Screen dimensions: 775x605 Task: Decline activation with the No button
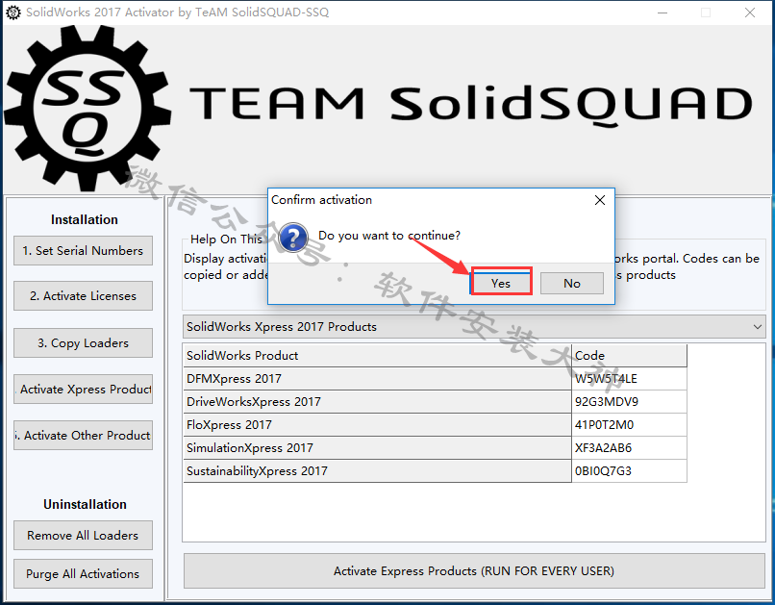click(572, 283)
